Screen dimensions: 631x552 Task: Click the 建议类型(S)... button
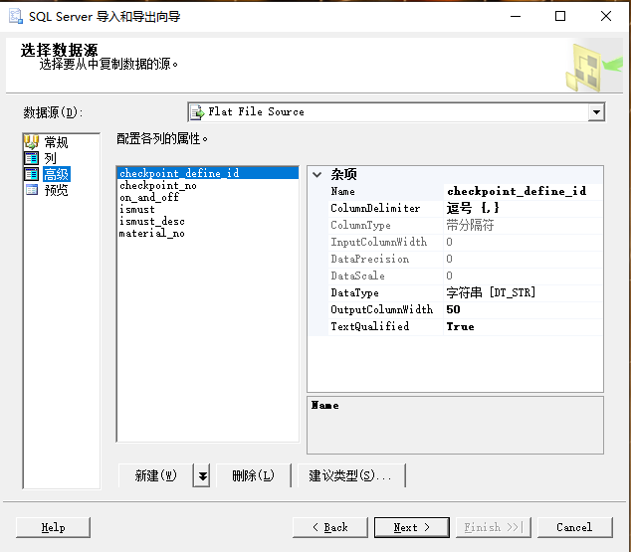tap(351, 475)
